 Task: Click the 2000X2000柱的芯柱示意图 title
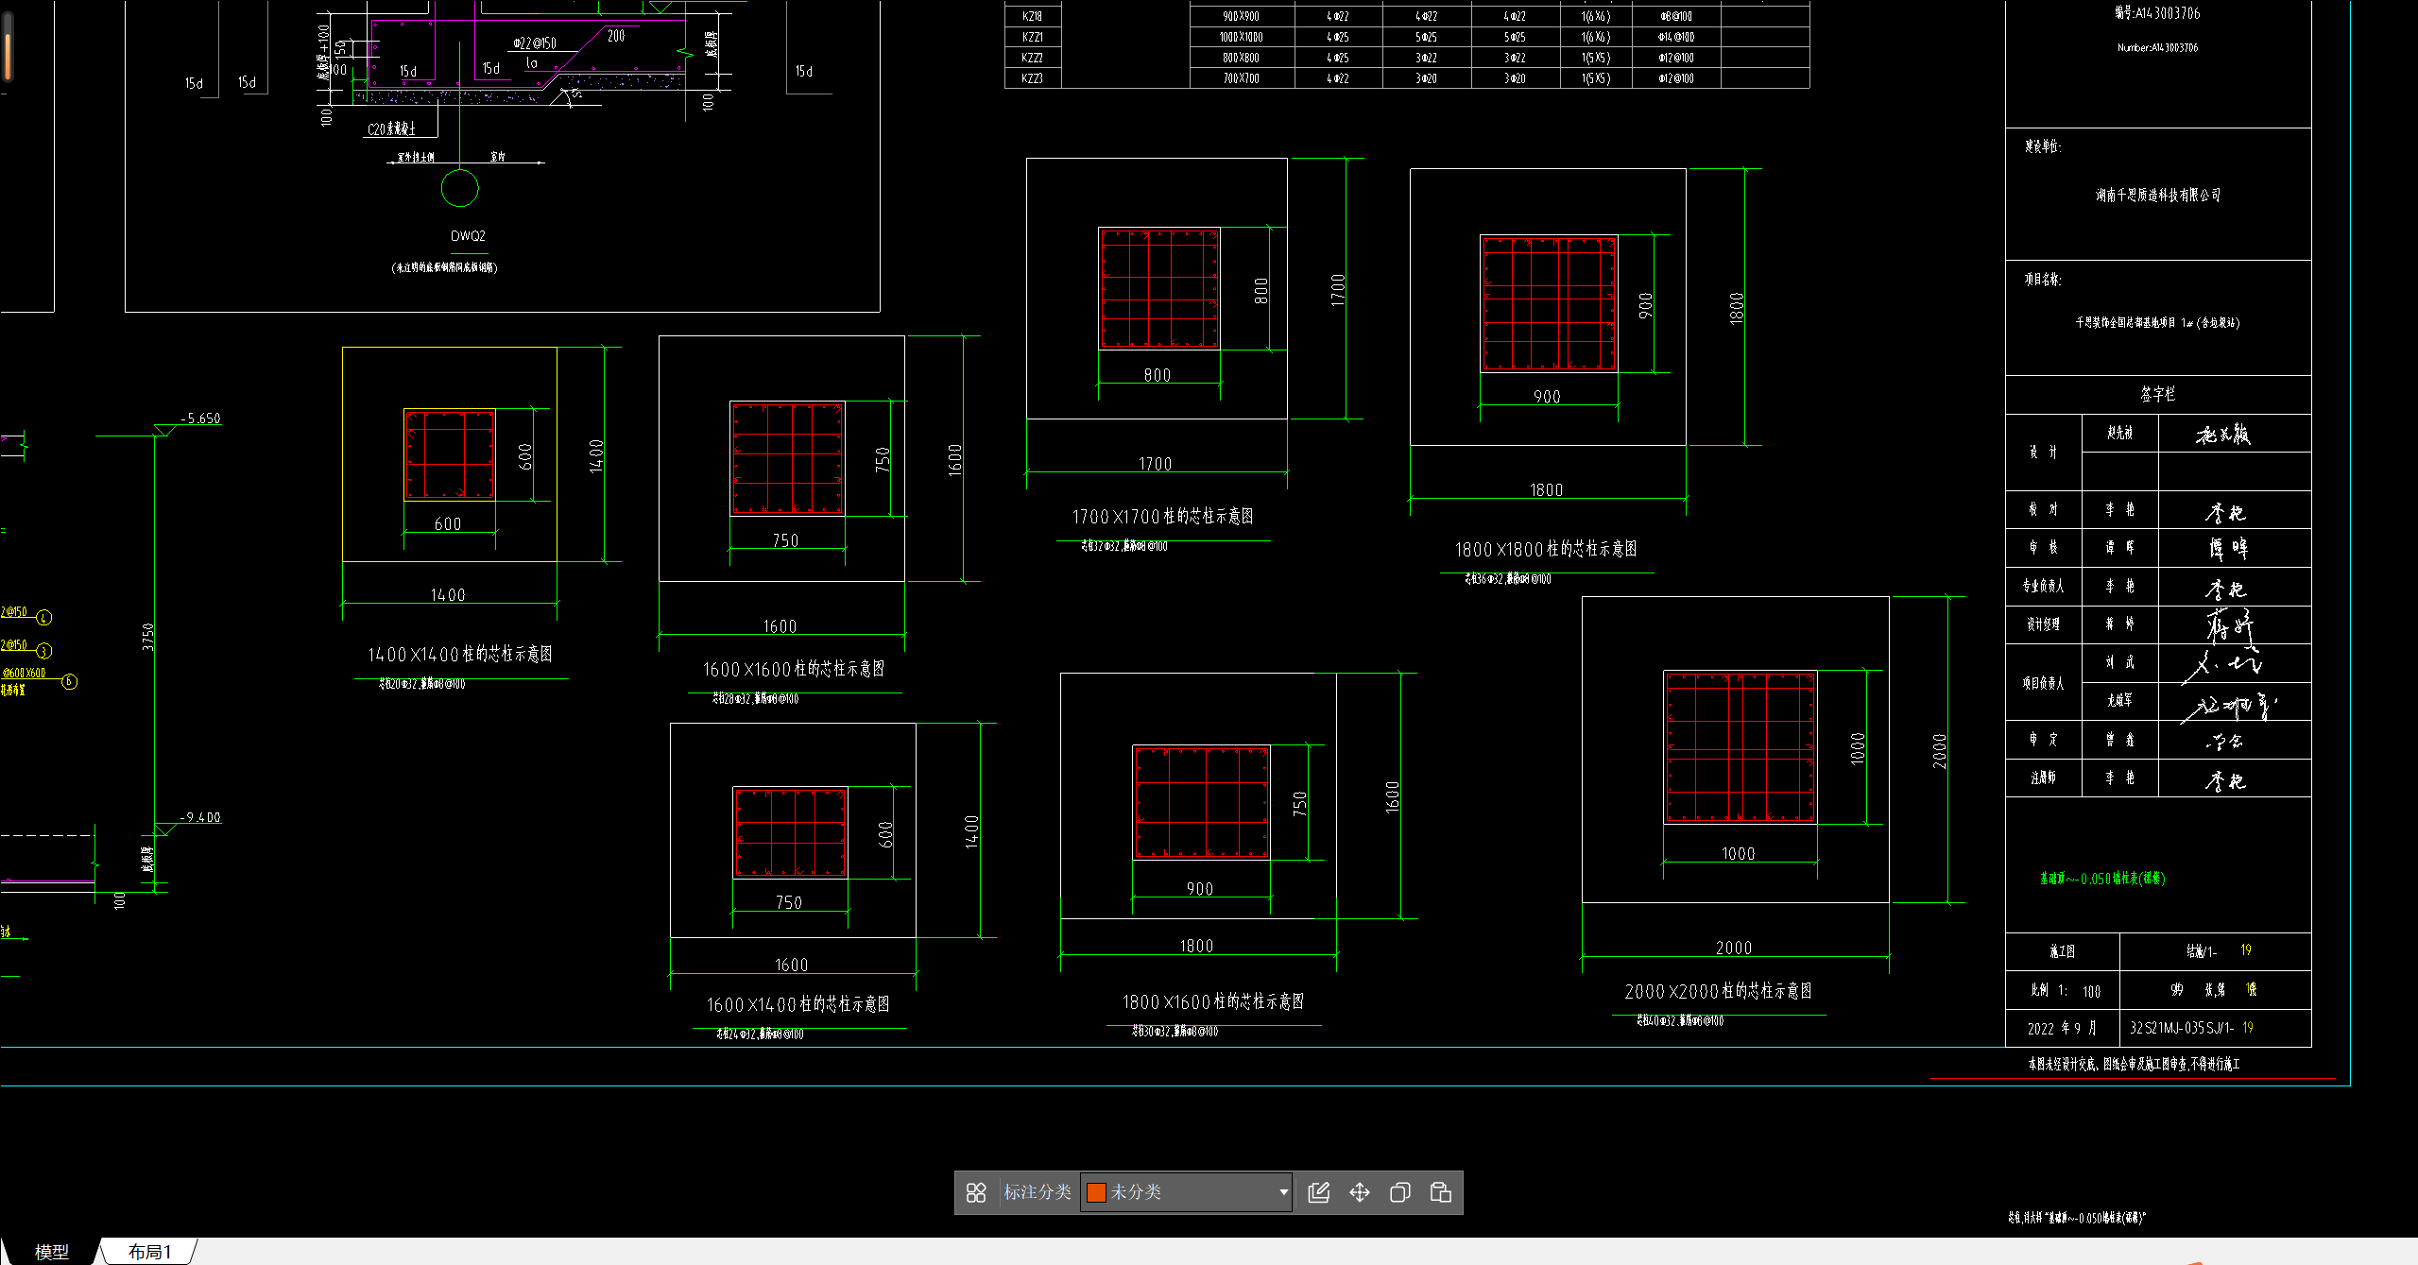coord(1718,991)
